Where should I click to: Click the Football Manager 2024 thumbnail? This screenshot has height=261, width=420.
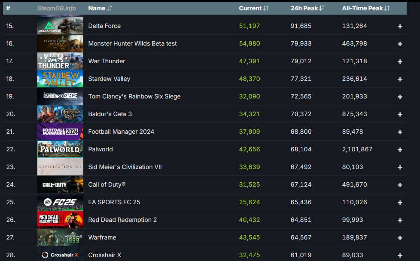point(60,132)
